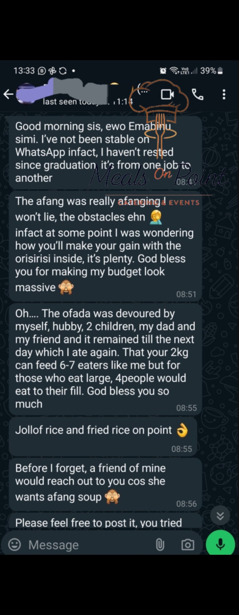Tap the battery percentage in status bar
Image resolution: width=239 pixels, height=615 pixels.
coord(208,71)
